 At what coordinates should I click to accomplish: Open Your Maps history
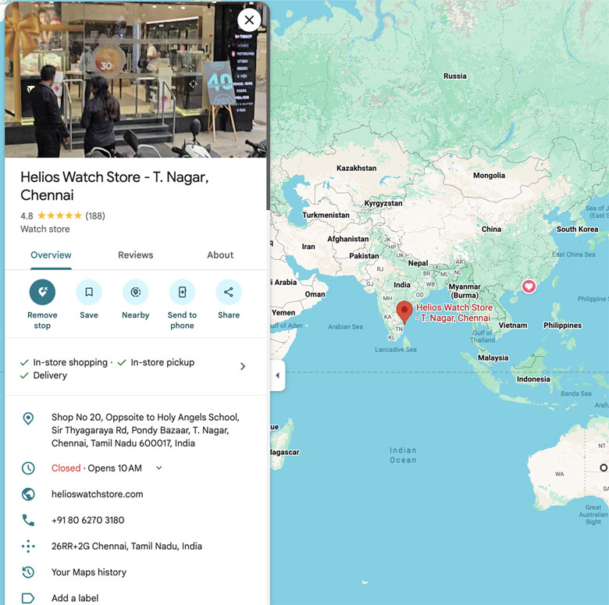click(x=89, y=572)
